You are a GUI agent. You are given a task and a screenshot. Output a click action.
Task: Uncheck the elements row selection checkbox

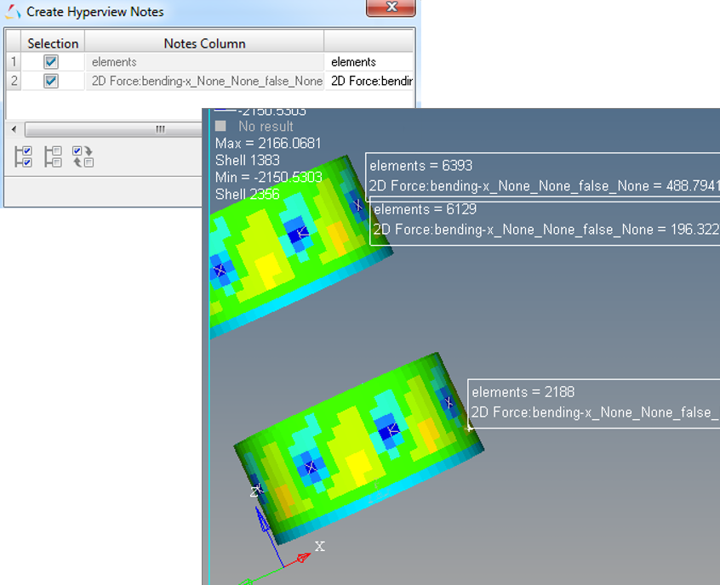point(51,62)
